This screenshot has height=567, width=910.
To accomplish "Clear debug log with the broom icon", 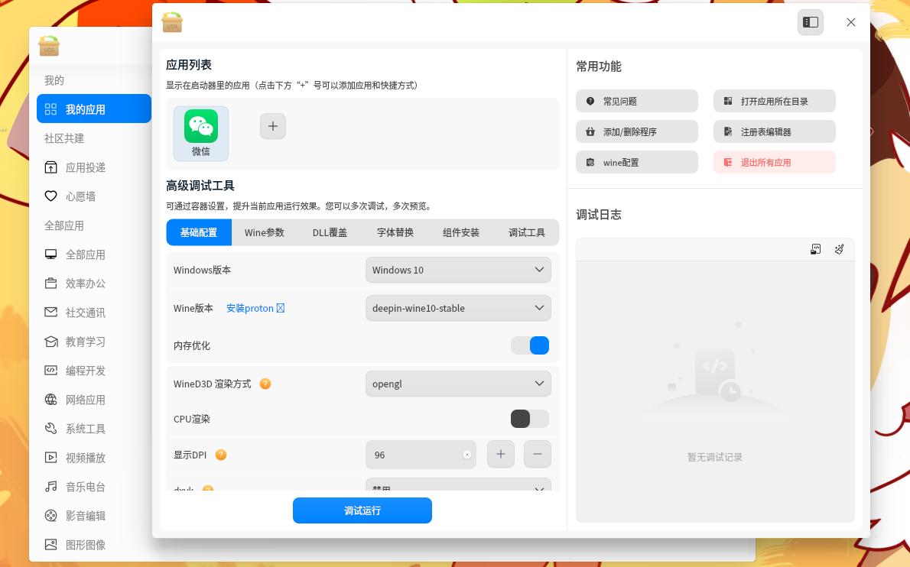I will click(x=839, y=249).
